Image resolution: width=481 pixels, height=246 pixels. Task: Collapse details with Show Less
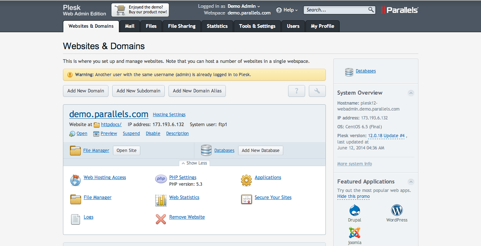click(194, 163)
